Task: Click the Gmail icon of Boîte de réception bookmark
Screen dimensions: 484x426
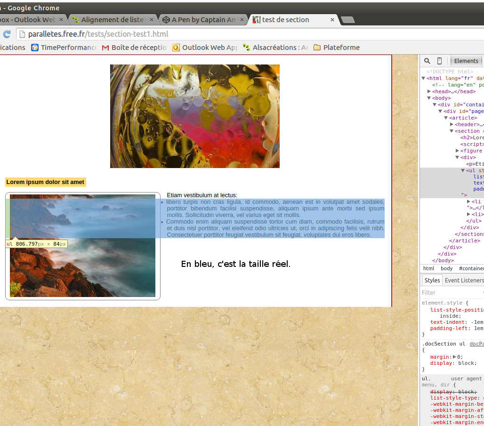Action: point(105,48)
